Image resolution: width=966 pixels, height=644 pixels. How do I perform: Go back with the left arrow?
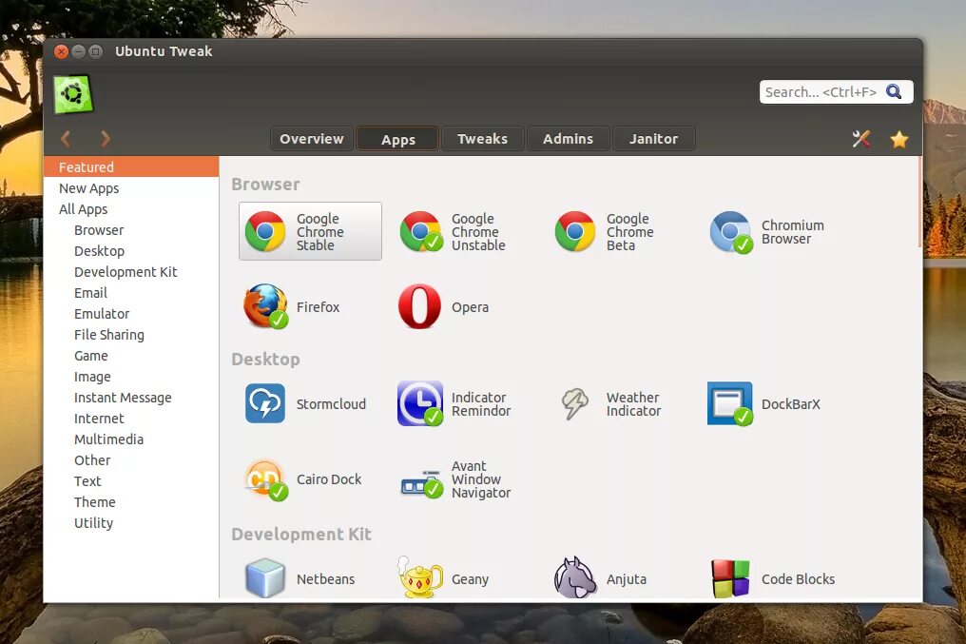[66, 139]
